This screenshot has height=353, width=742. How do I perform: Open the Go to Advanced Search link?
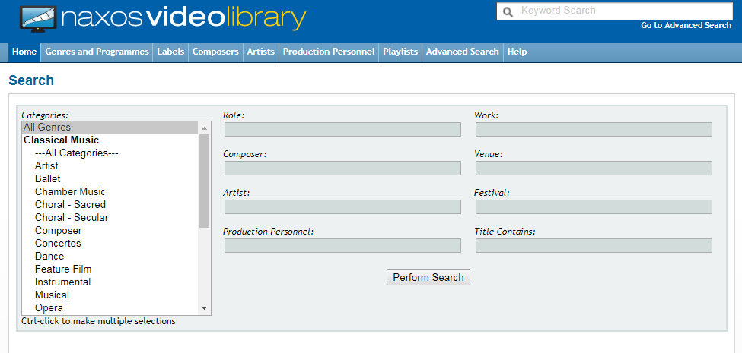tap(686, 26)
